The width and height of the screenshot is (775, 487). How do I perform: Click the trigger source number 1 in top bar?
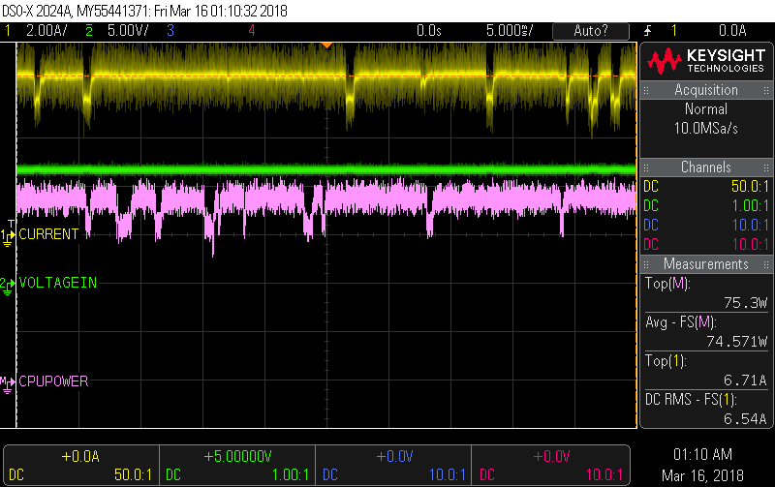tap(673, 31)
